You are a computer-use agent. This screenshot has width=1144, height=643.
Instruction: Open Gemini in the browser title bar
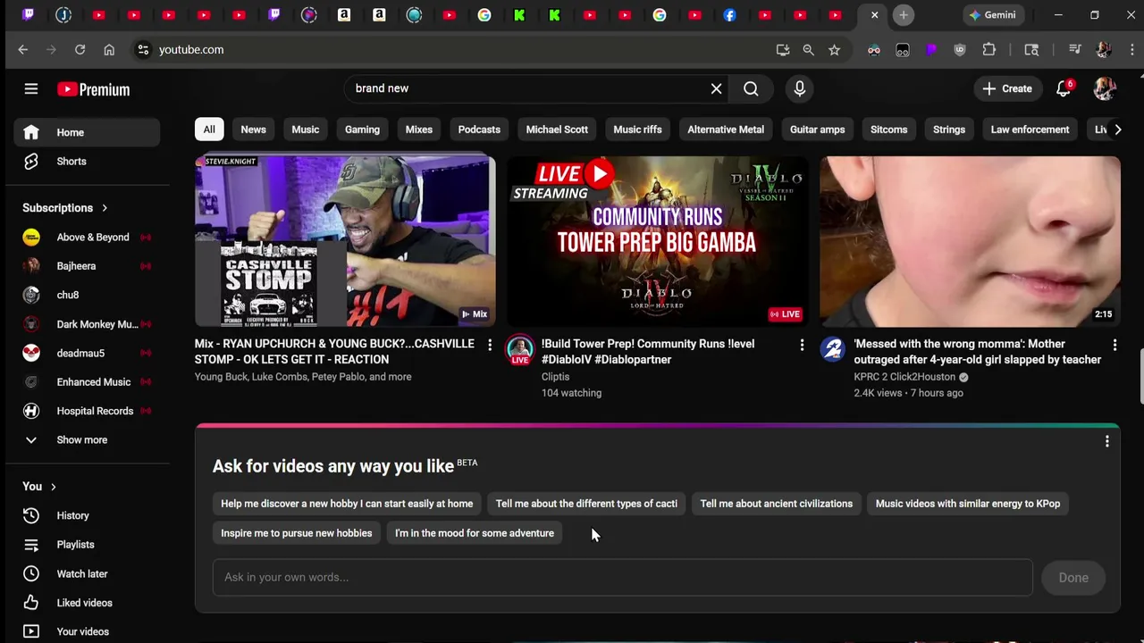tap(993, 15)
